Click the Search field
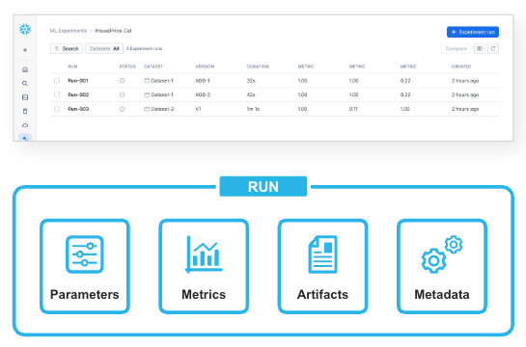This screenshot has height=347, width=526. point(67,48)
